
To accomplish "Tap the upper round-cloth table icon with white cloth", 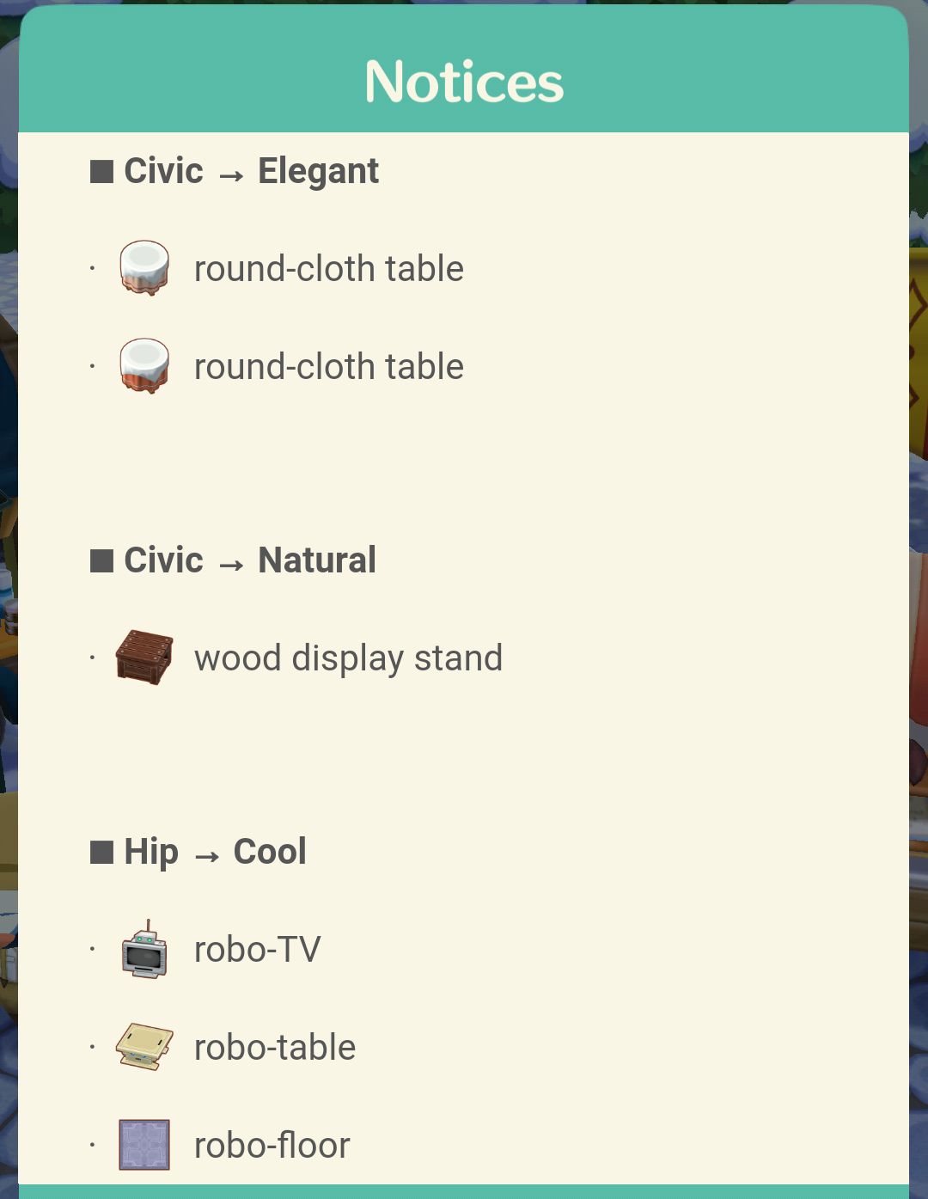I will 144,268.
